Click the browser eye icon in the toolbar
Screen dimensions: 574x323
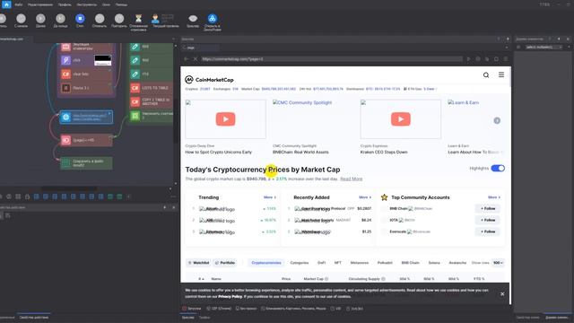tap(193, 19)
